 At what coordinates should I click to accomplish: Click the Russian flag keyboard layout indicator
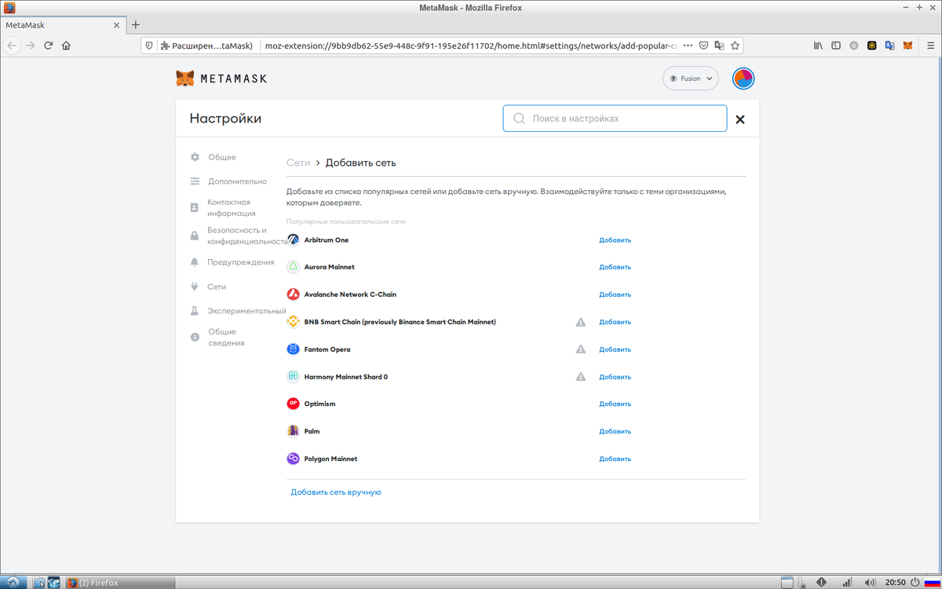[x=931, y=583]
